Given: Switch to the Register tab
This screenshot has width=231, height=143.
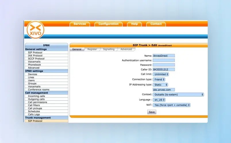Looking at the screenshot, I should 92,49.
